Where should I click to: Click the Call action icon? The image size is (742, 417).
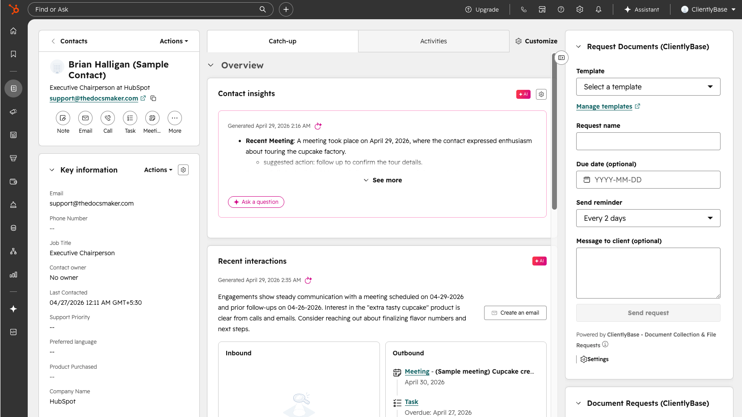(x=108, y=118)
